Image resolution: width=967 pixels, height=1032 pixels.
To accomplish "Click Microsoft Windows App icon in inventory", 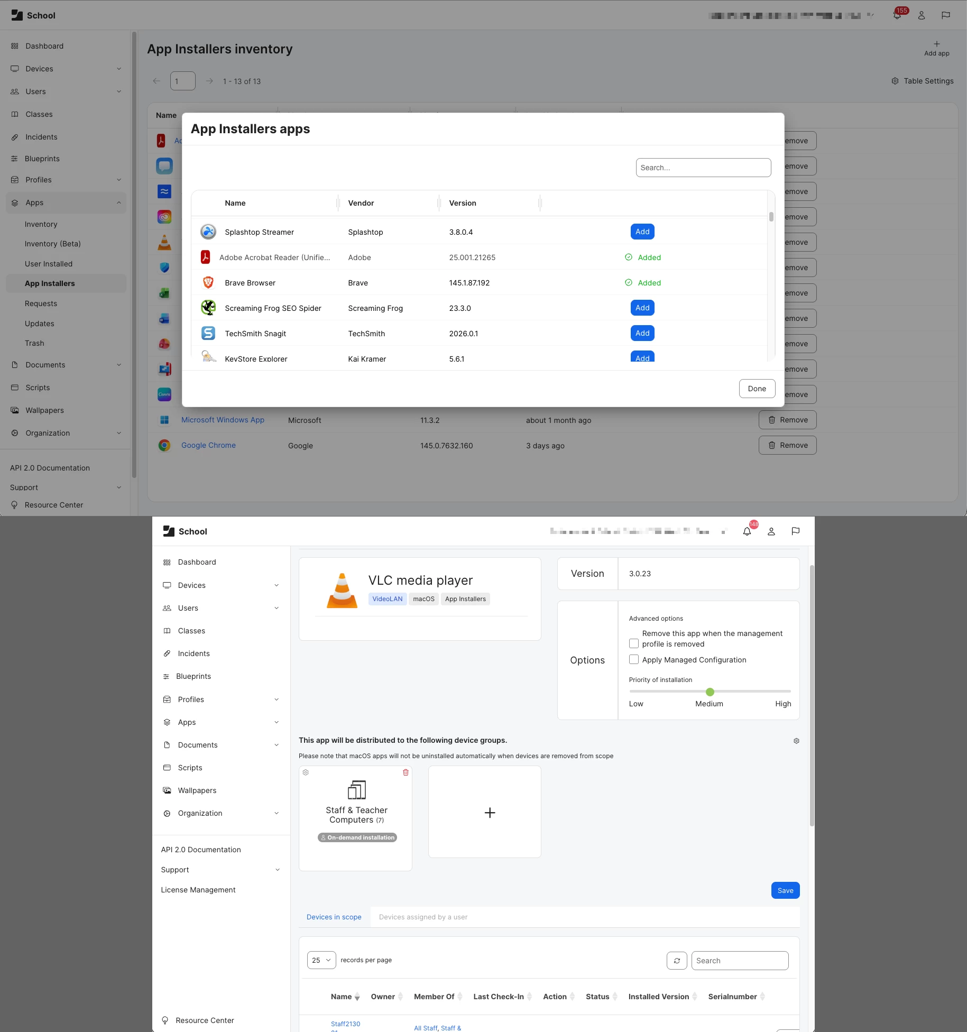I will tap(164, 420).
